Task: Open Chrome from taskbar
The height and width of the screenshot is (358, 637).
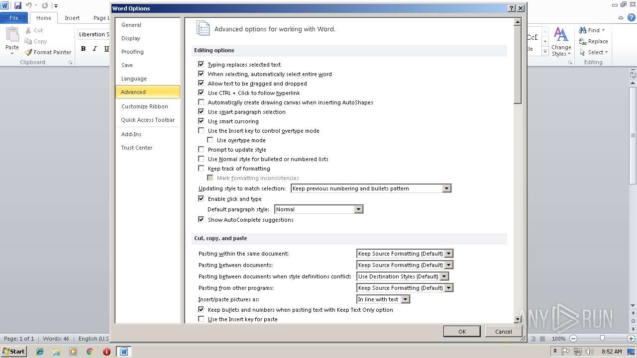Action: click(x=90, y=352)
